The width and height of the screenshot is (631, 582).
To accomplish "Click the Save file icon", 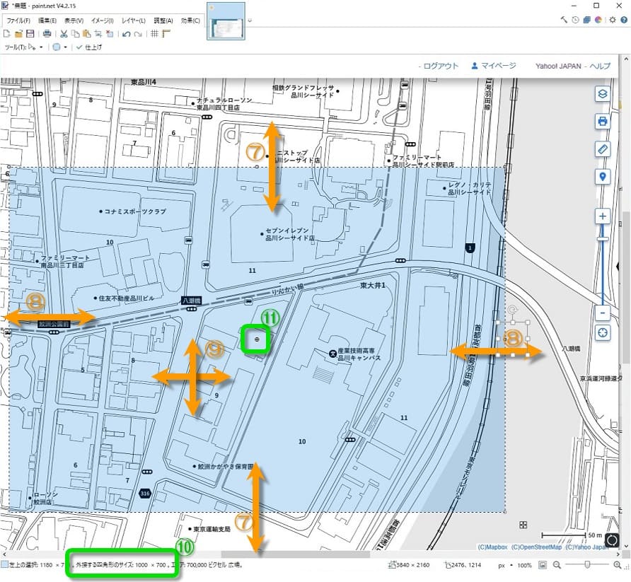I will click(30, 33).
